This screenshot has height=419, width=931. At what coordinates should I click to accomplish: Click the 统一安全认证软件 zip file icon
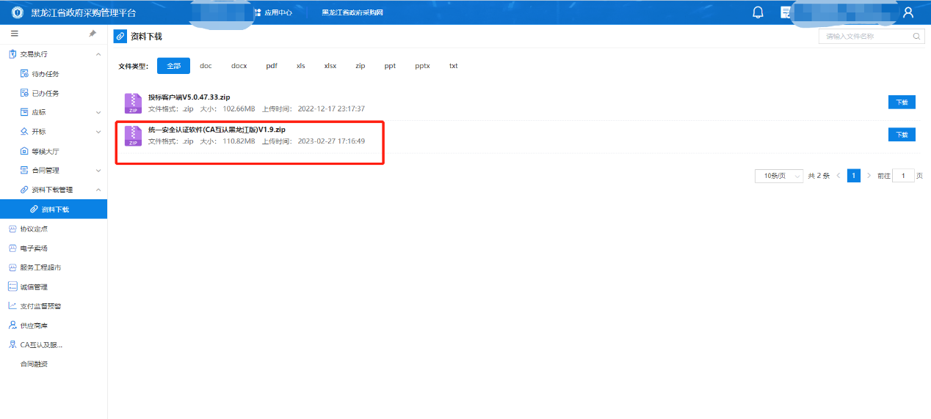click(133, 136)
